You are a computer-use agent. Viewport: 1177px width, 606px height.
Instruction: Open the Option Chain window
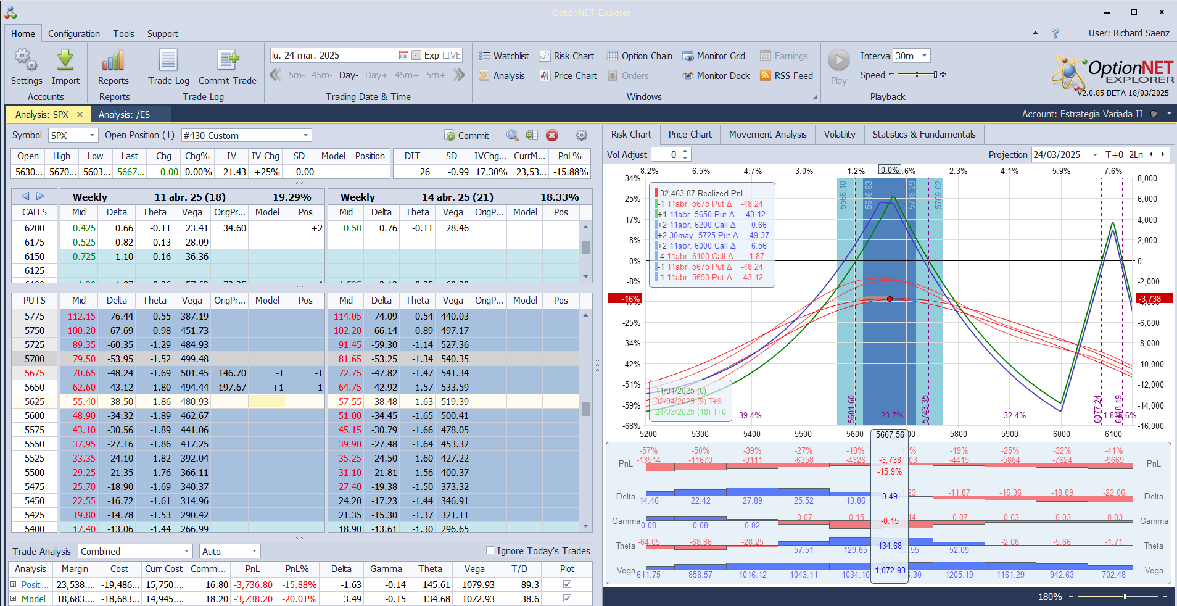click(639, 56)
